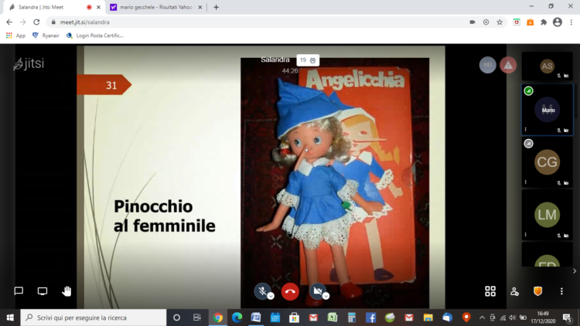Image resolution: width=580 pixels, height=326 pixels.
Task: Show hidden system tray icons
Action: pyautogui.click(x=482, y=318)
